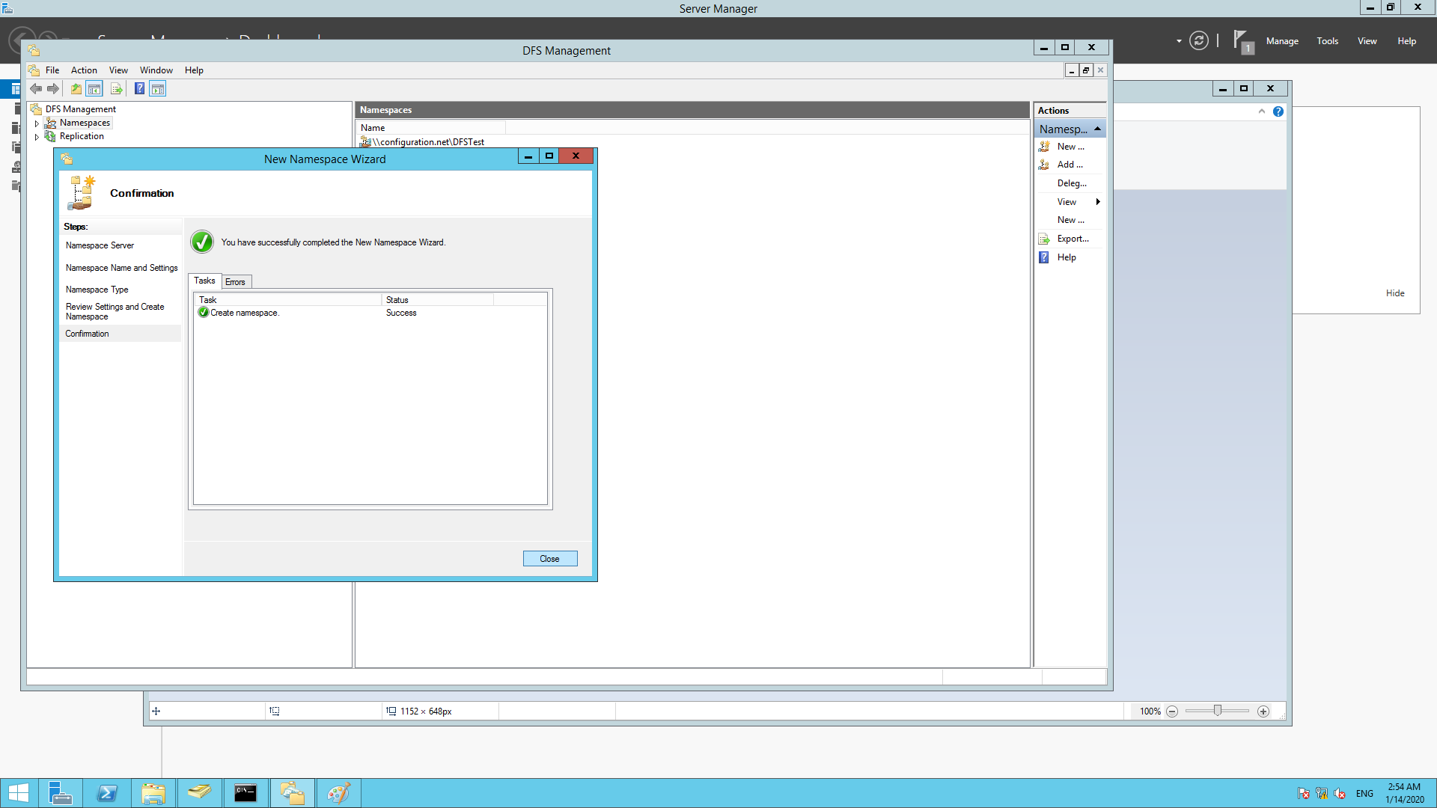Click the Up one level folder toolbar icon
The height and width of the screenshot is (808, 1437).
coord(76,88)
